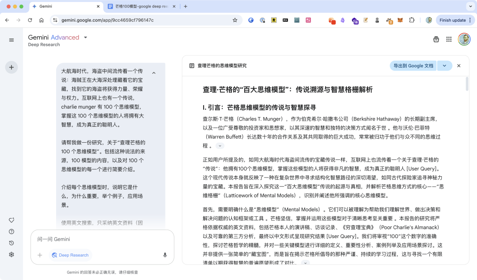Open Chrome profile avatar in toolbar

(x=429, y=20)
